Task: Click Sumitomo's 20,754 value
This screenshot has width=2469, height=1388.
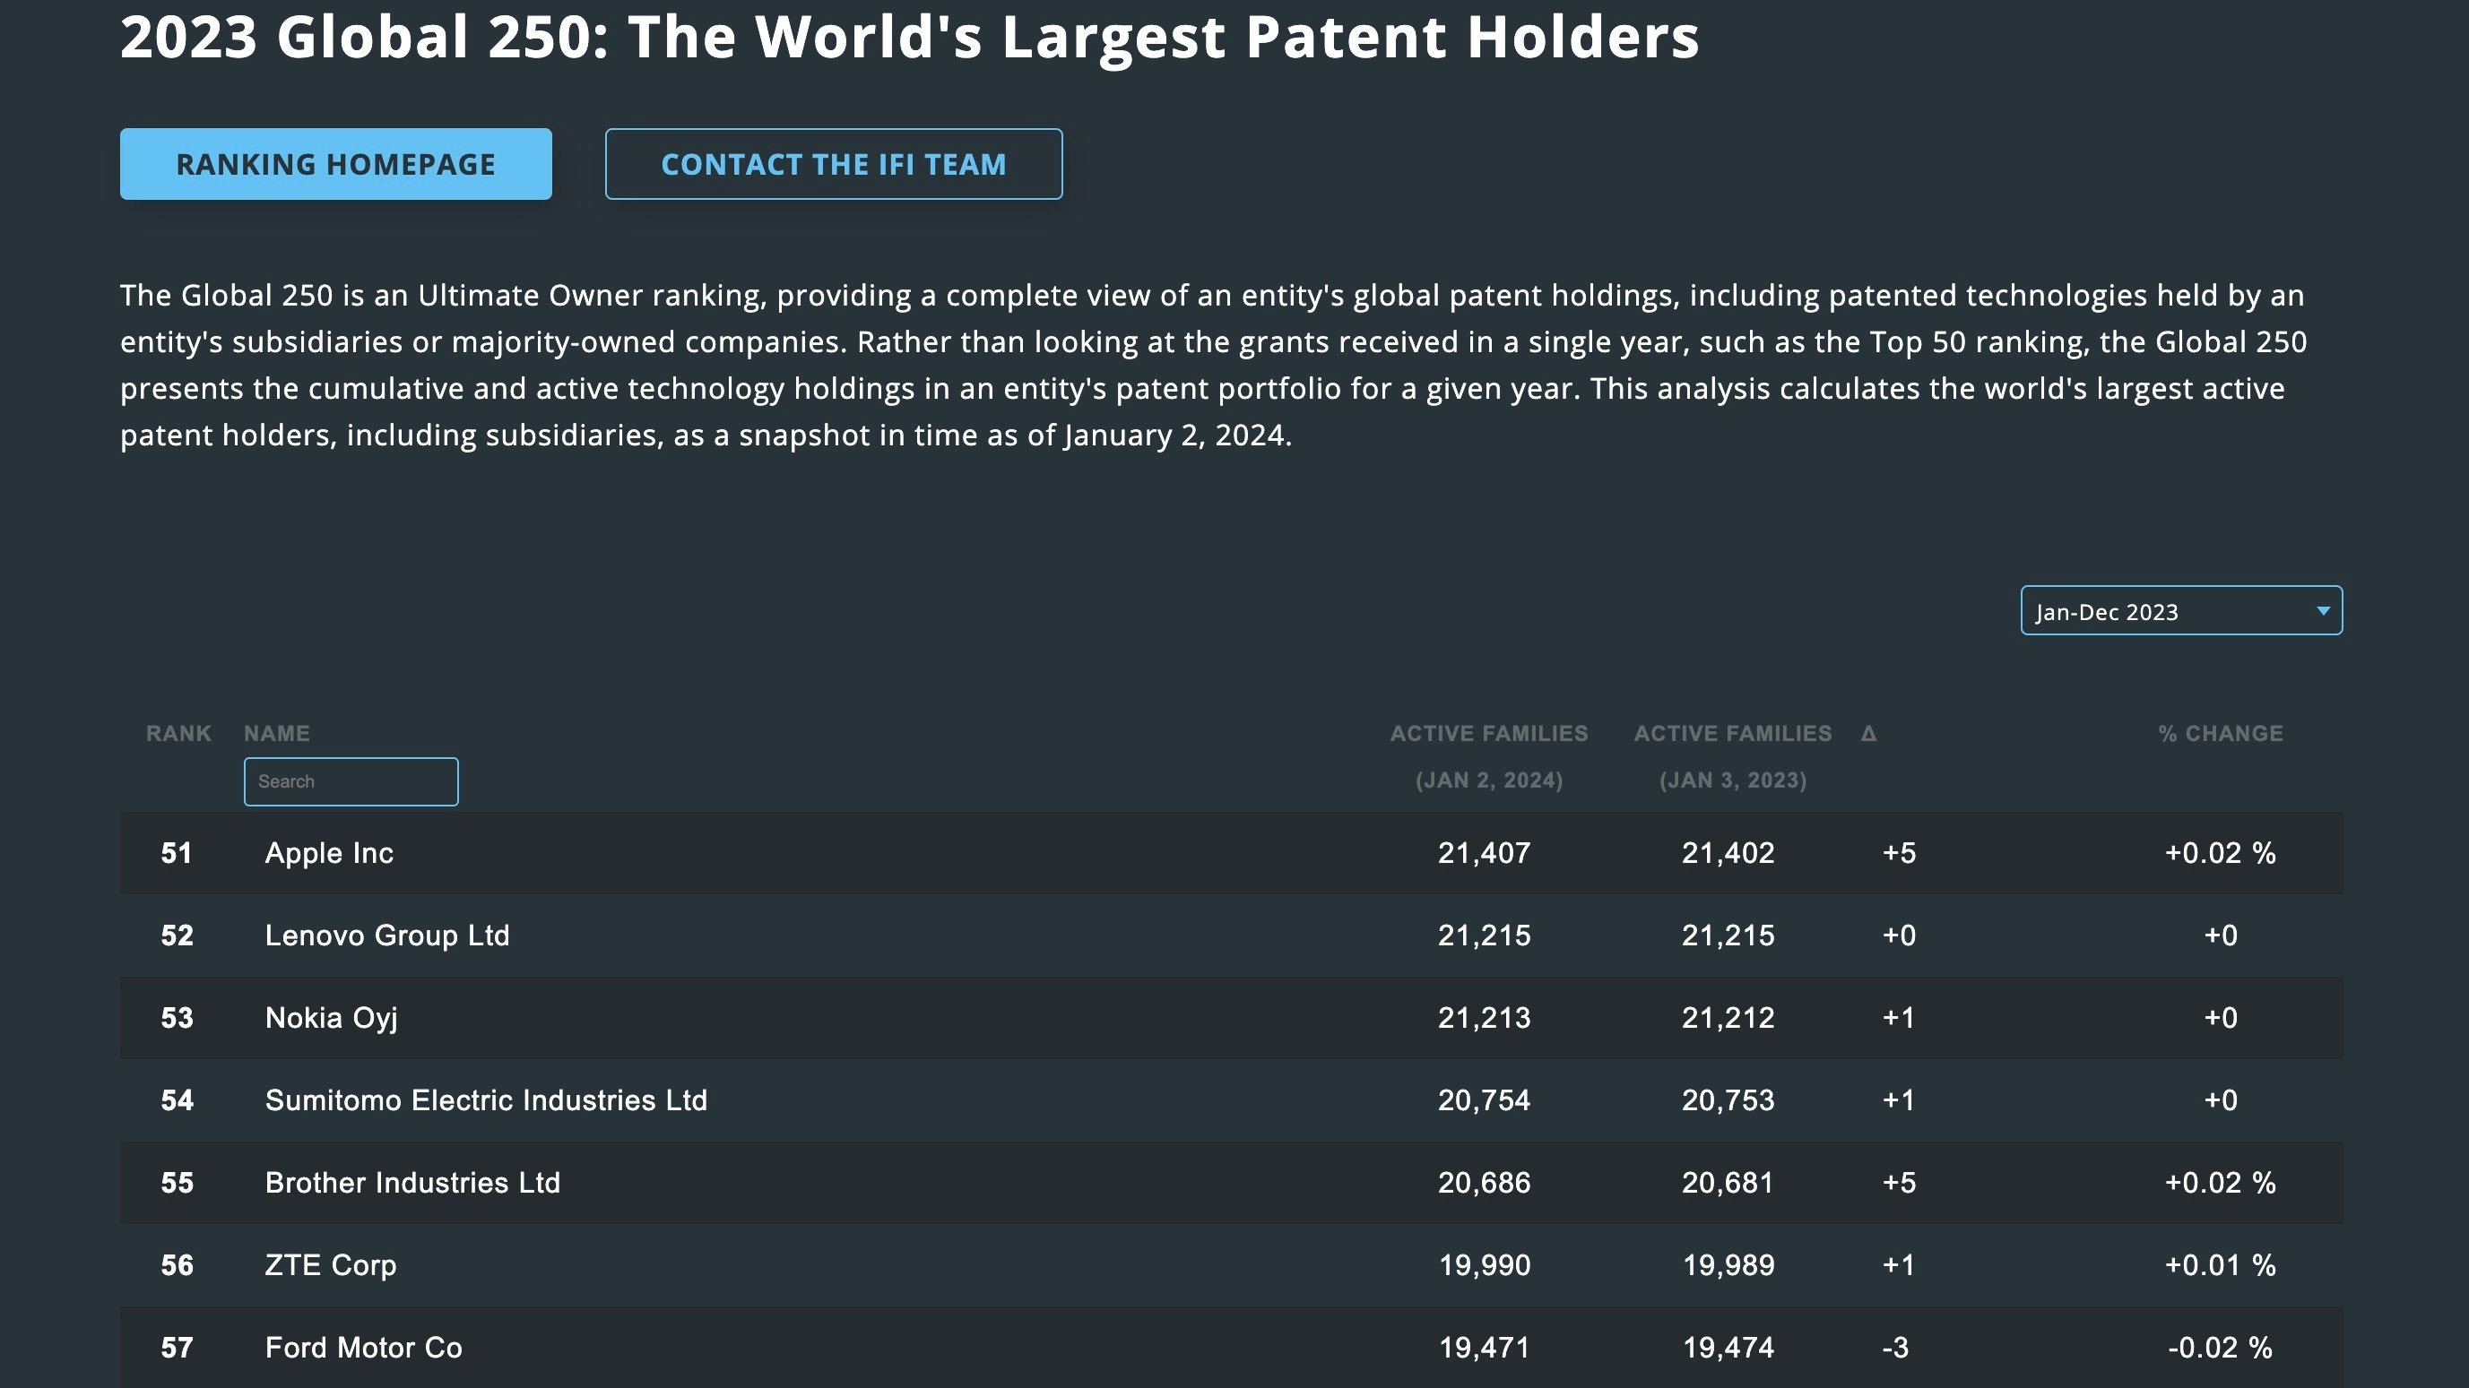Action: (x=1484, y=1099)
